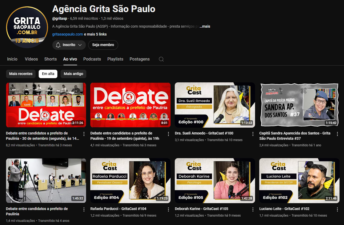The height and width of the screenshot is (225, 344).
Task: Play the GritaCast Edição #100 thumbnail
Action: click(x=215, y=105)
